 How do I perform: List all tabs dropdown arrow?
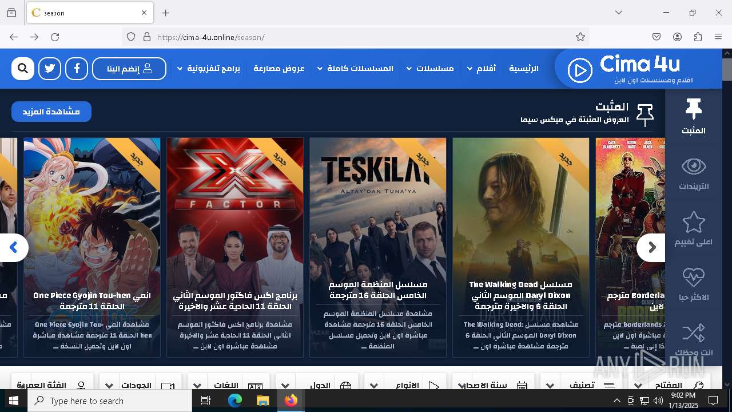tap(619, 13)
